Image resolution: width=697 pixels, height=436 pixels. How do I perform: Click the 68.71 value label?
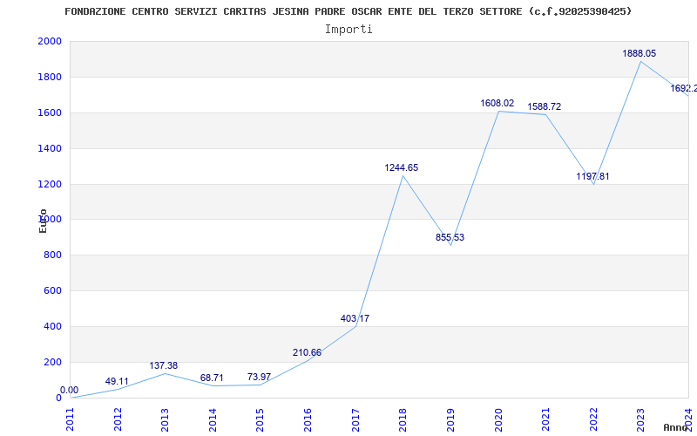coord(212,378)
